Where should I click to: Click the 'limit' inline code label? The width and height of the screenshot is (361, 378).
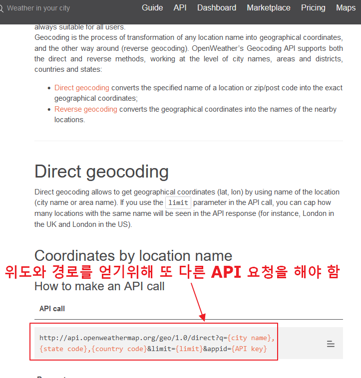pyautogui.click(x=178, y=203)
